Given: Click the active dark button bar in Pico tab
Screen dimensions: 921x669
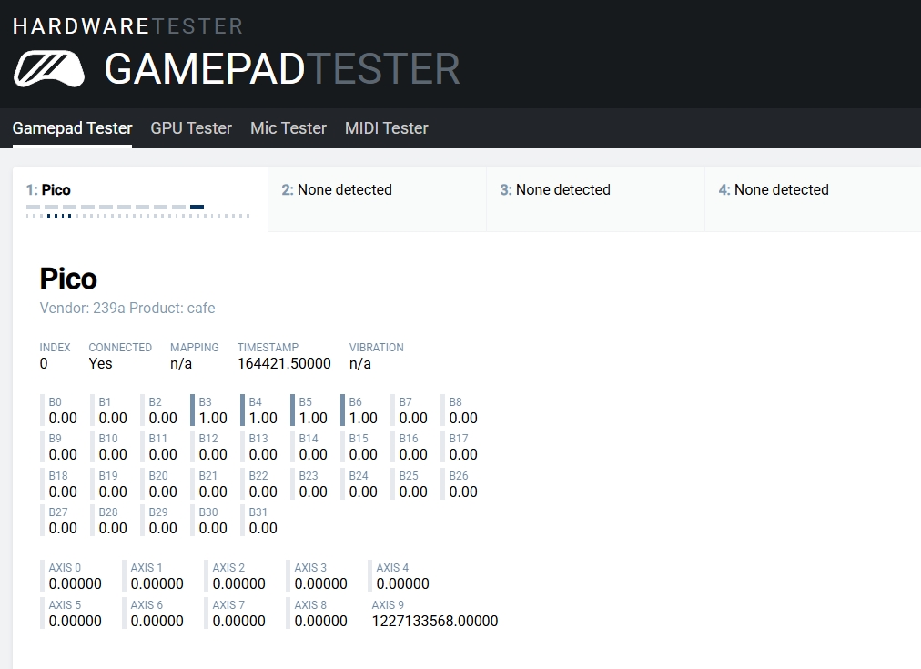Looking at the screenshot, I should coord(197,208).
